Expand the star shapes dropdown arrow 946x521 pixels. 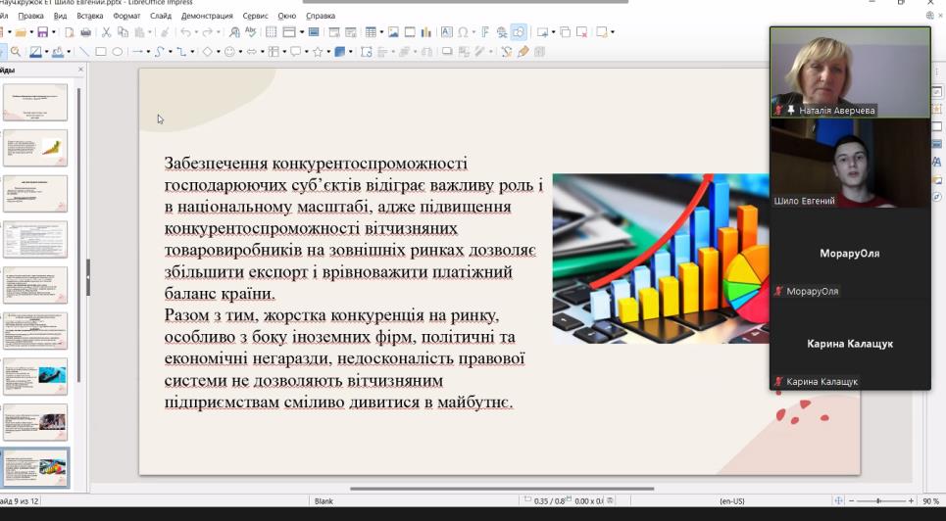328,52
